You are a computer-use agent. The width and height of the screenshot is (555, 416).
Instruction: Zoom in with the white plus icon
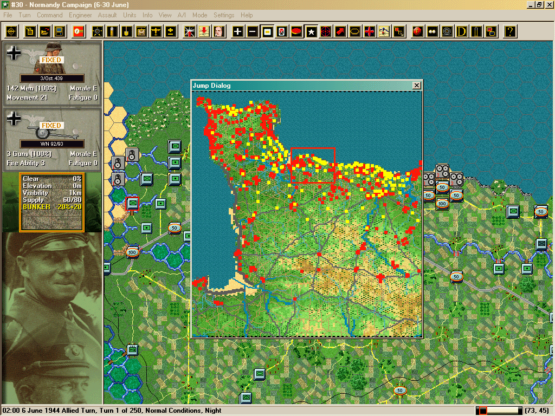(x=238, y=31)
